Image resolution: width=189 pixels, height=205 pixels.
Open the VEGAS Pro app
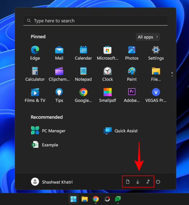(156, 95)
